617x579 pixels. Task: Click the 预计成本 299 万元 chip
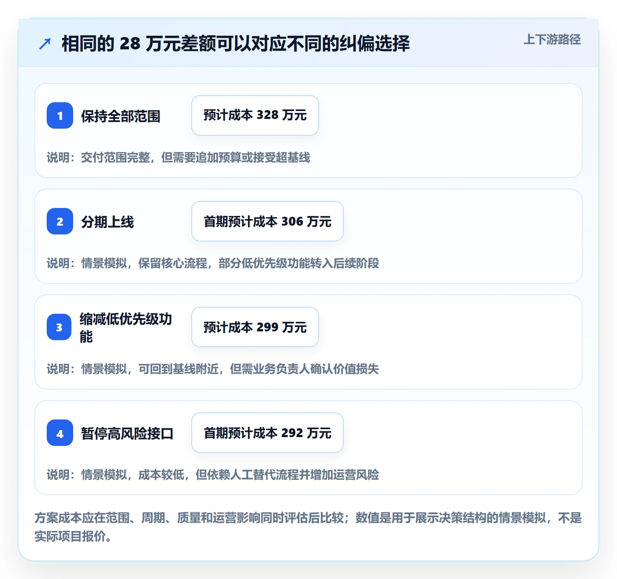coord(255,327)
